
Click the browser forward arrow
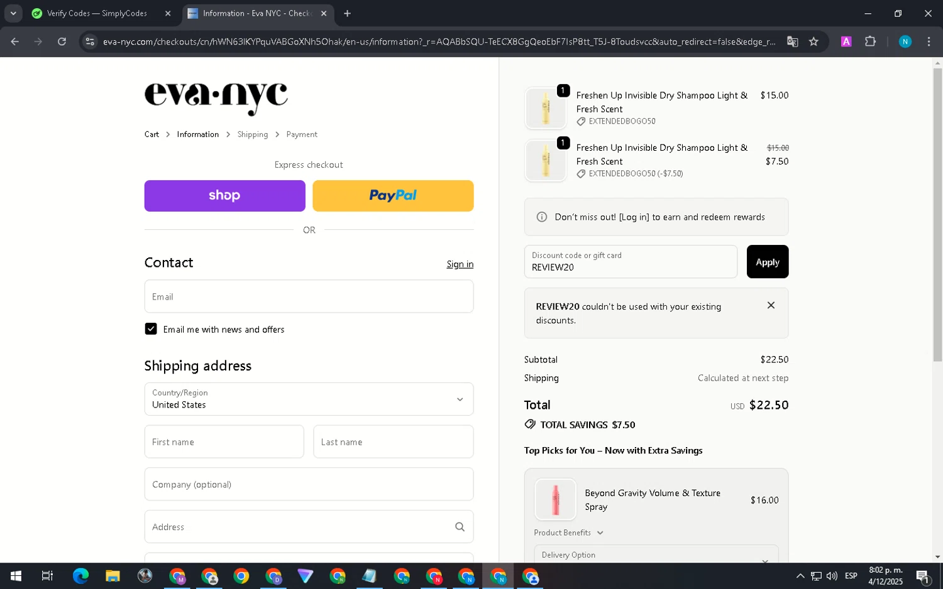(38, 41)
